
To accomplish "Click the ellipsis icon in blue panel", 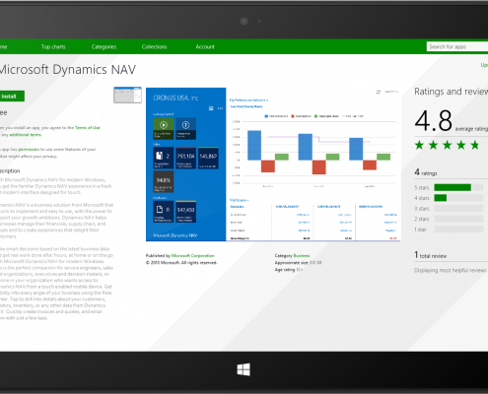I will [220, 108].
